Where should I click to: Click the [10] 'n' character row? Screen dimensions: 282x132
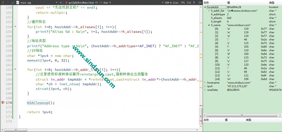(242, 65)
